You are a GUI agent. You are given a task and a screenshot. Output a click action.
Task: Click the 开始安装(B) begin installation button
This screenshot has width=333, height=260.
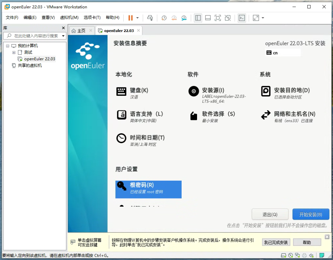coord(311,214)
